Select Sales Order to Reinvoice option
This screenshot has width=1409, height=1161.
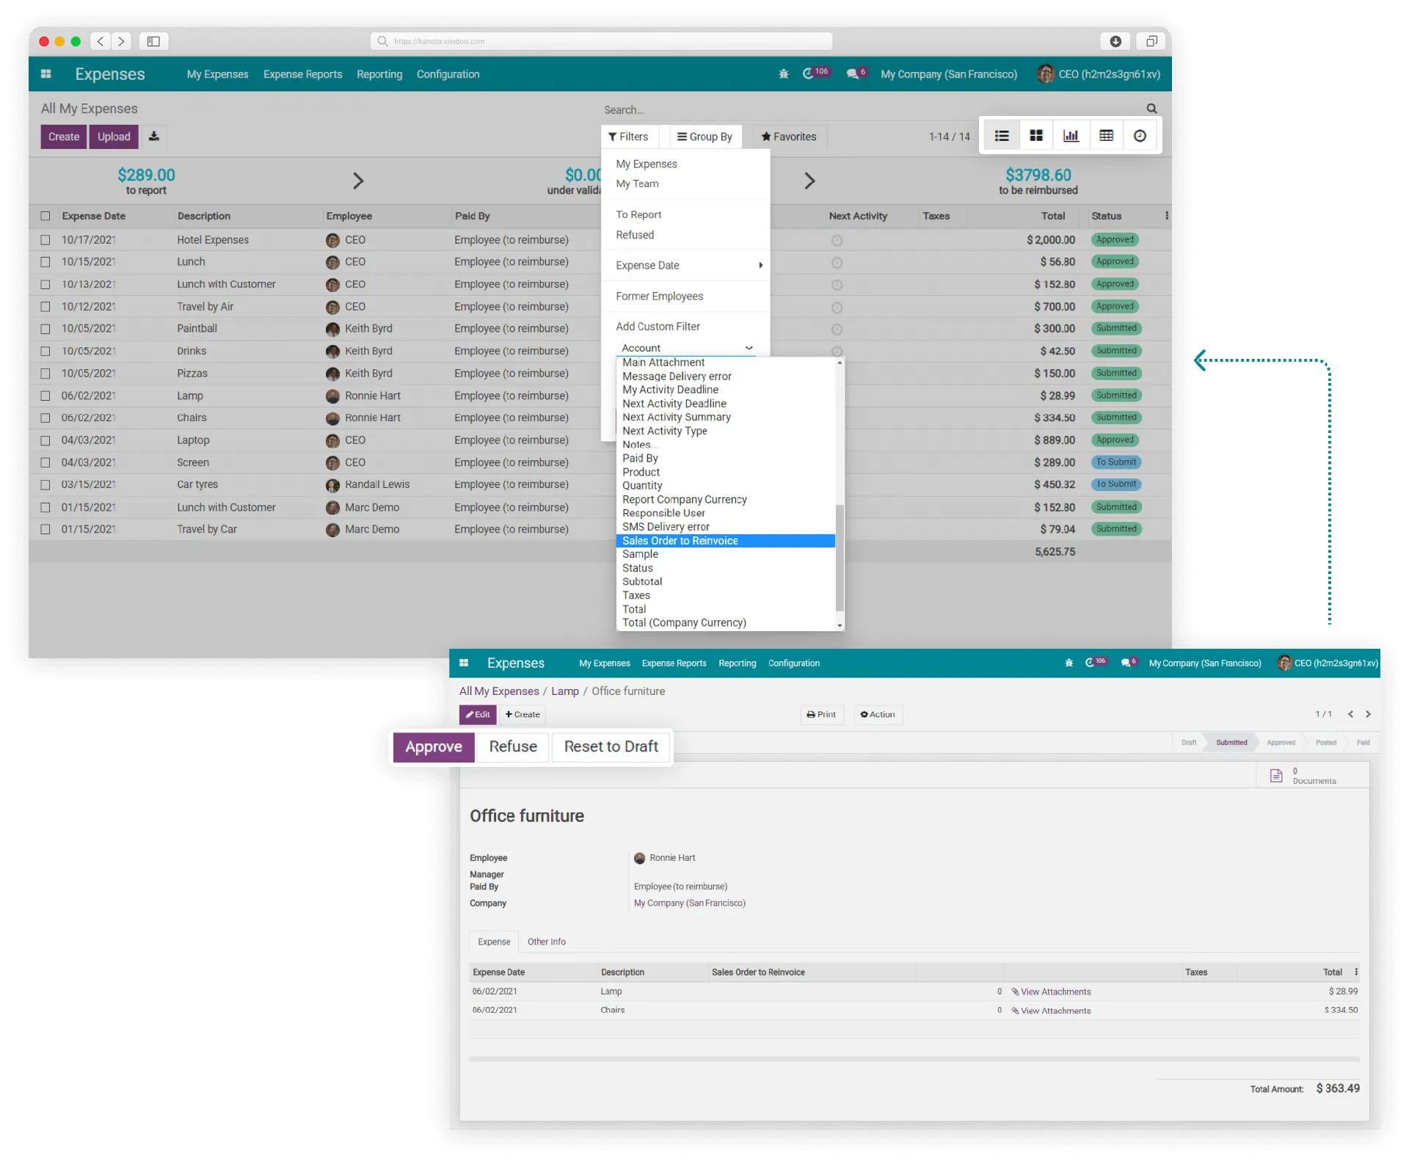click(x=726, y=541)
